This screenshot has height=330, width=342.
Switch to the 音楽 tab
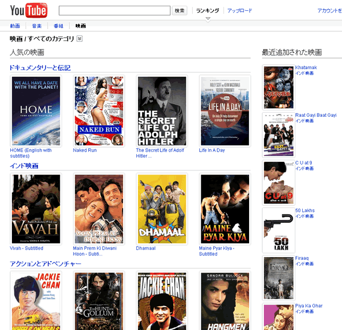pyautogui.click(x=36, y=26)
